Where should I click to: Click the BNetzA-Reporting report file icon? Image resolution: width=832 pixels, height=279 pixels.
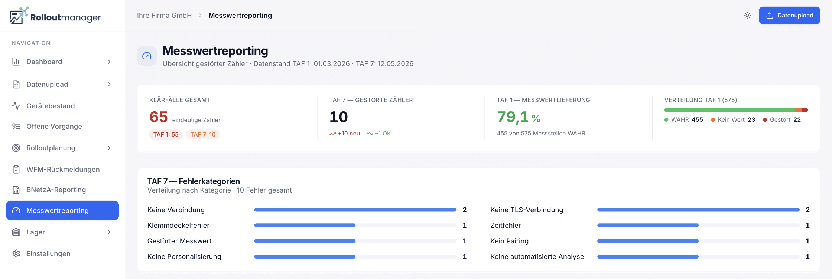16,190
